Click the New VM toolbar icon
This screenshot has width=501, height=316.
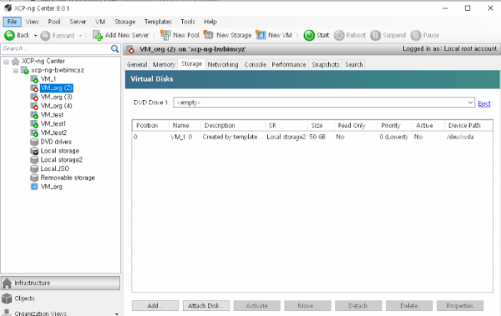pos(261,35)
